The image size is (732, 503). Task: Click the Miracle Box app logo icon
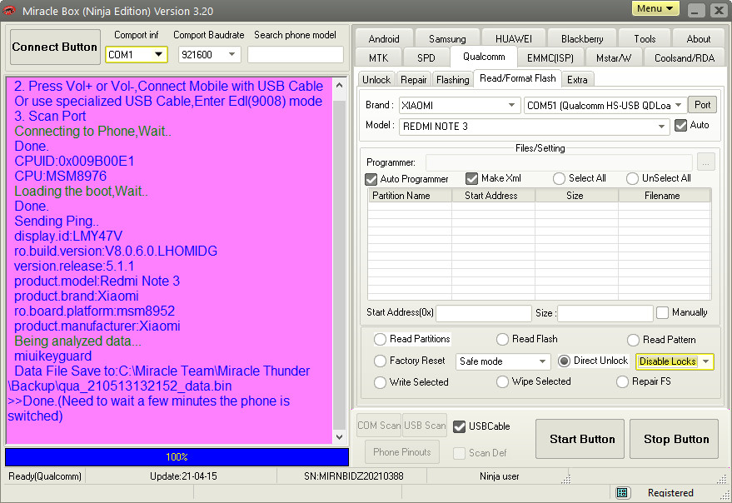point(9,10)
